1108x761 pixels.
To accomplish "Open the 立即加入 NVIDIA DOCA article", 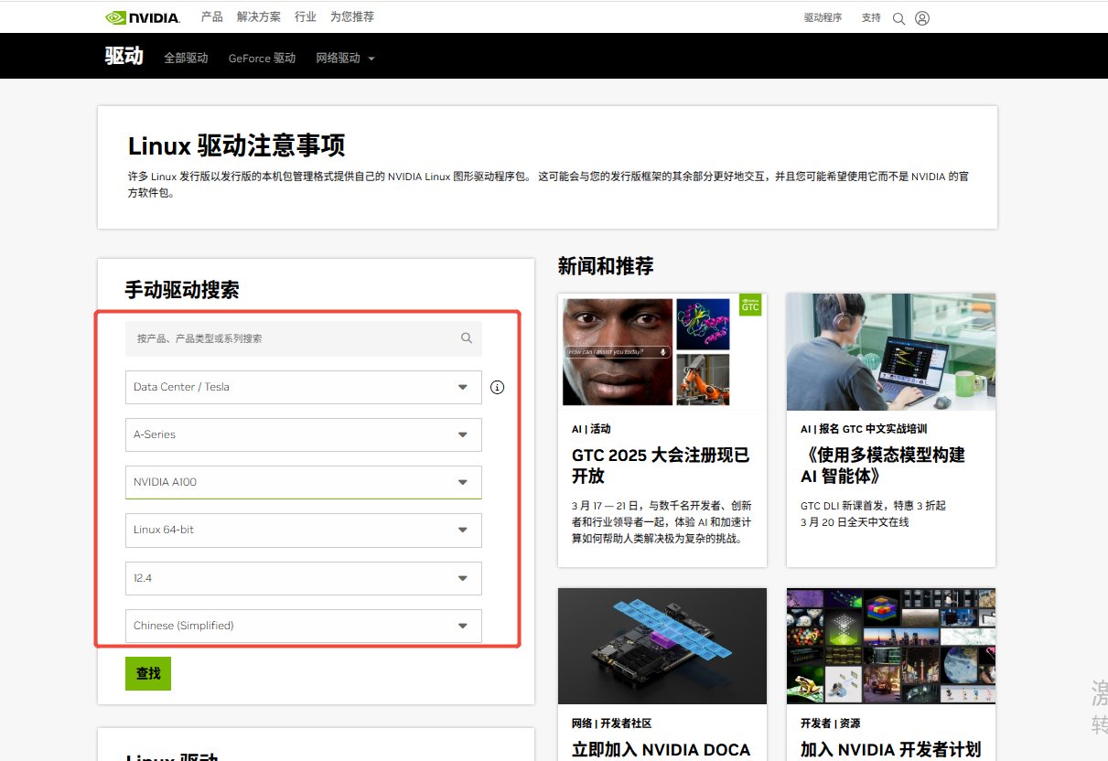I will coord(661,750).
